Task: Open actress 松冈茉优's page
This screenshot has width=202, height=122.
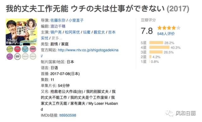Action: tap(72, 32)
